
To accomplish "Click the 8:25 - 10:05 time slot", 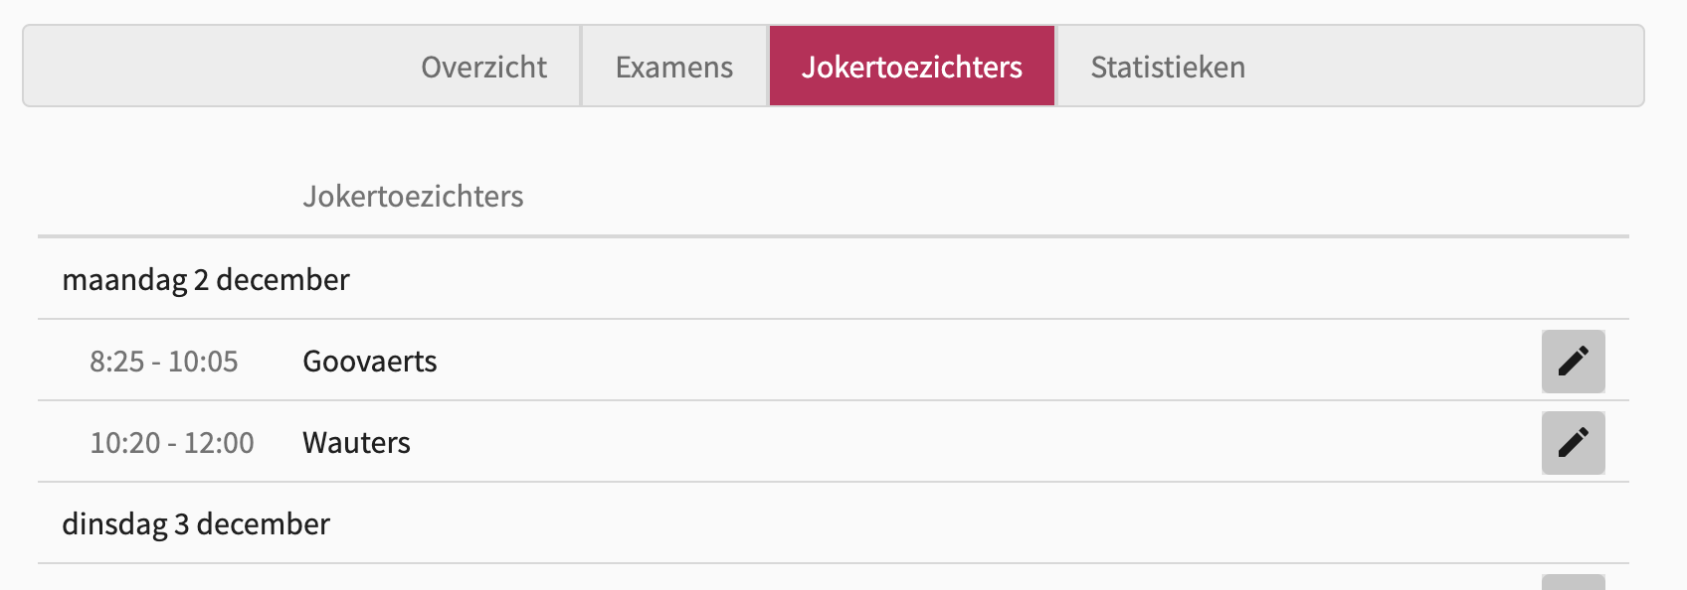I will [164, 362].
